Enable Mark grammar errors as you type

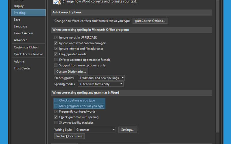pyautogui.click(x=56, y=106)
